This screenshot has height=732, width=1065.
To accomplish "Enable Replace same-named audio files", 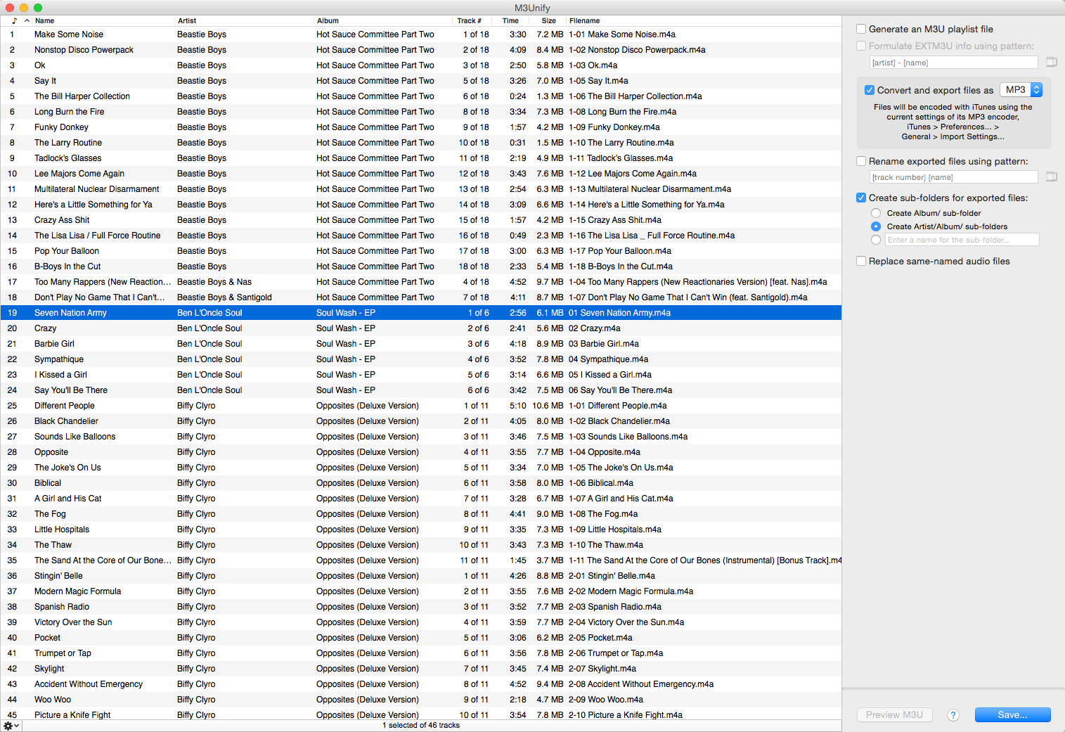I will 861,261.
